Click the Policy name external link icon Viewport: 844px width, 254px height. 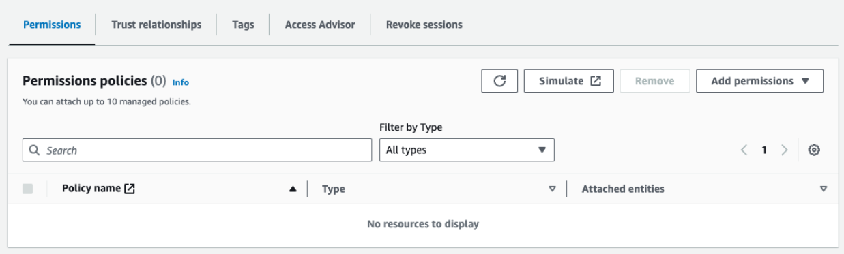tap(130, 189)
